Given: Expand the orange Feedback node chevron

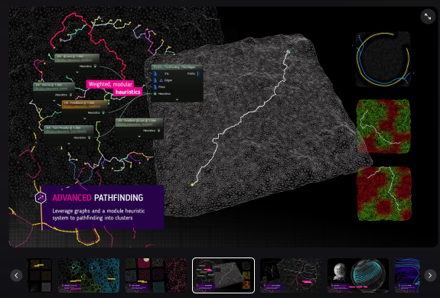Looking at the screenshot, I should 84,118.
